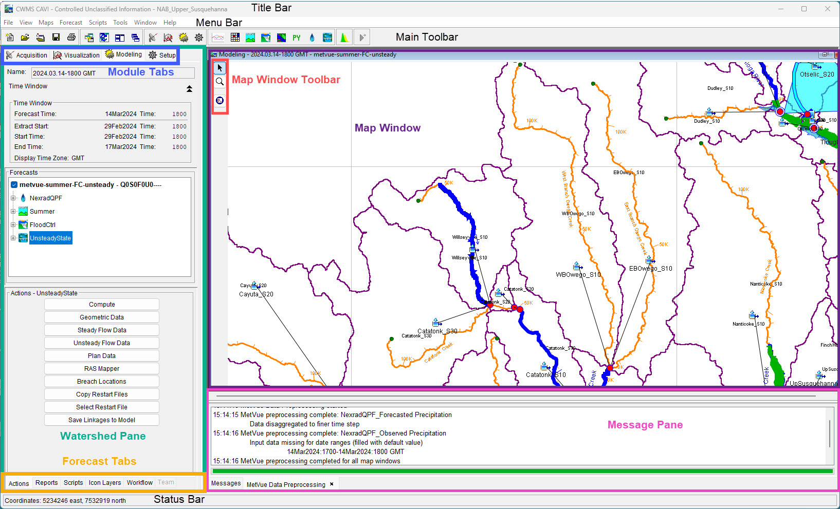Click the river RAS toolbar icon

click(327, 37)
